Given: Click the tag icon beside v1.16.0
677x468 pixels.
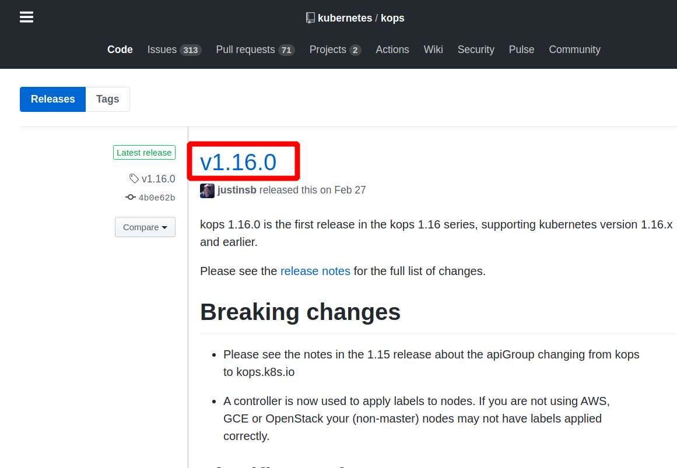Looking at the screenshot, I should pos(134,178).
